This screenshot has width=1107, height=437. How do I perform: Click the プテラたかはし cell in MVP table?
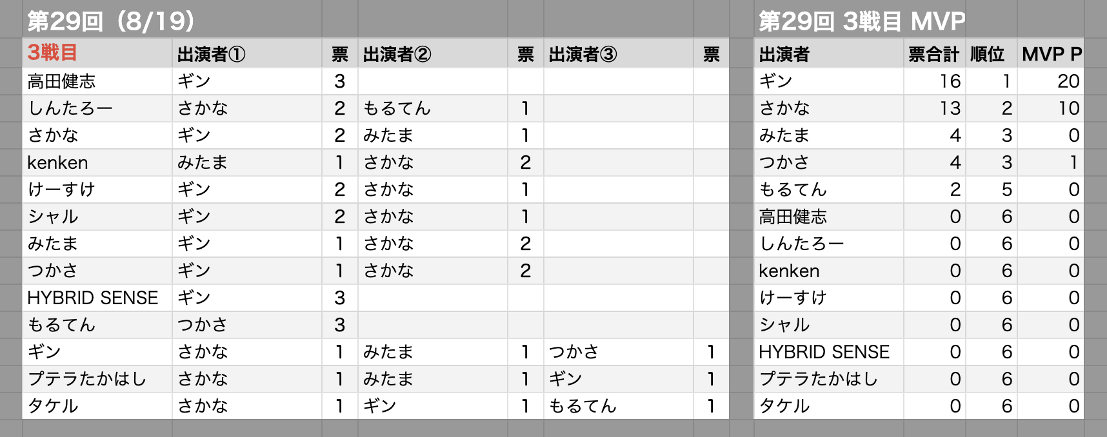[x=828, y=379]
